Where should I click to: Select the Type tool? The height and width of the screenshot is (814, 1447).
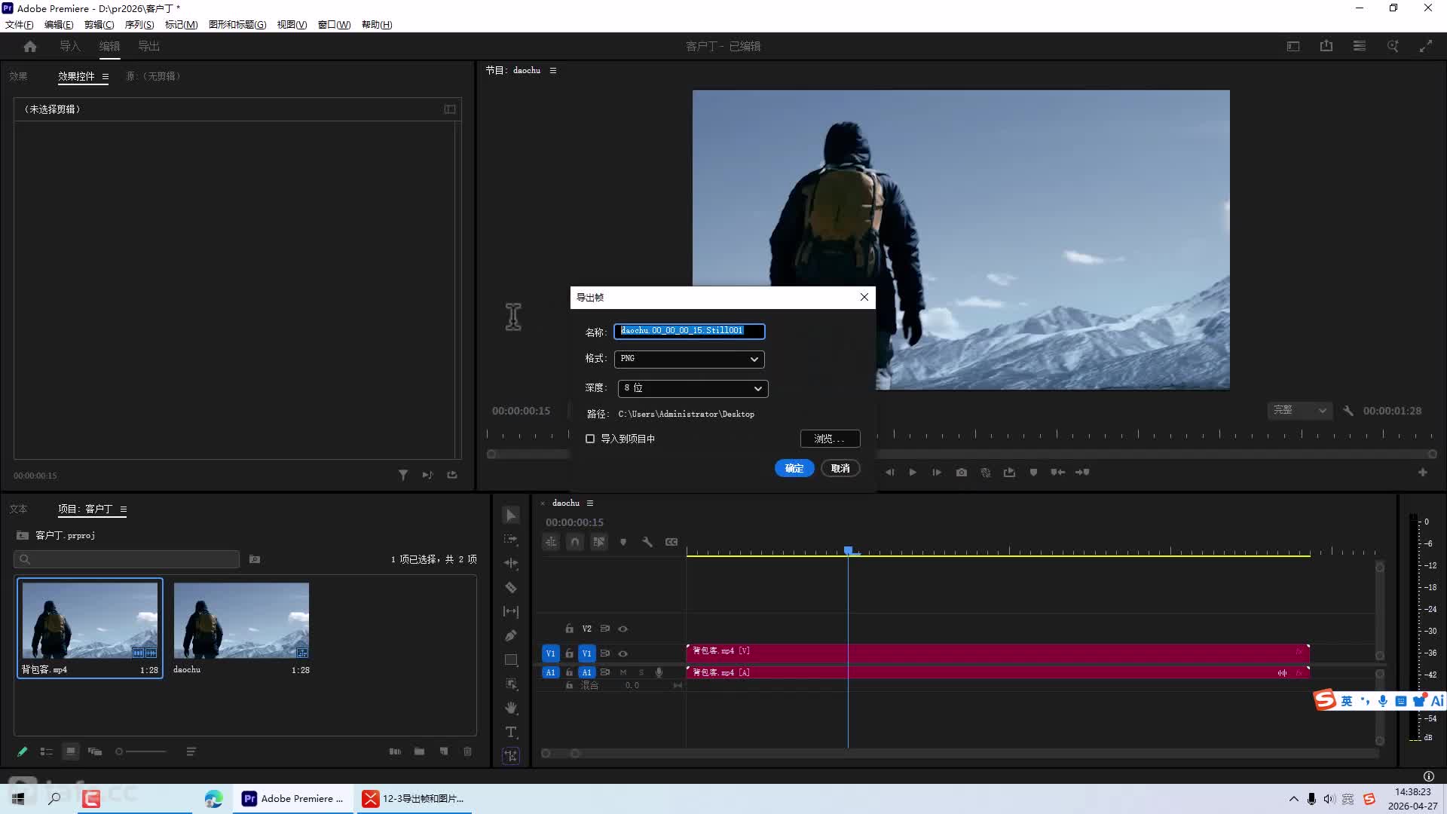click(x=511, y=733)
